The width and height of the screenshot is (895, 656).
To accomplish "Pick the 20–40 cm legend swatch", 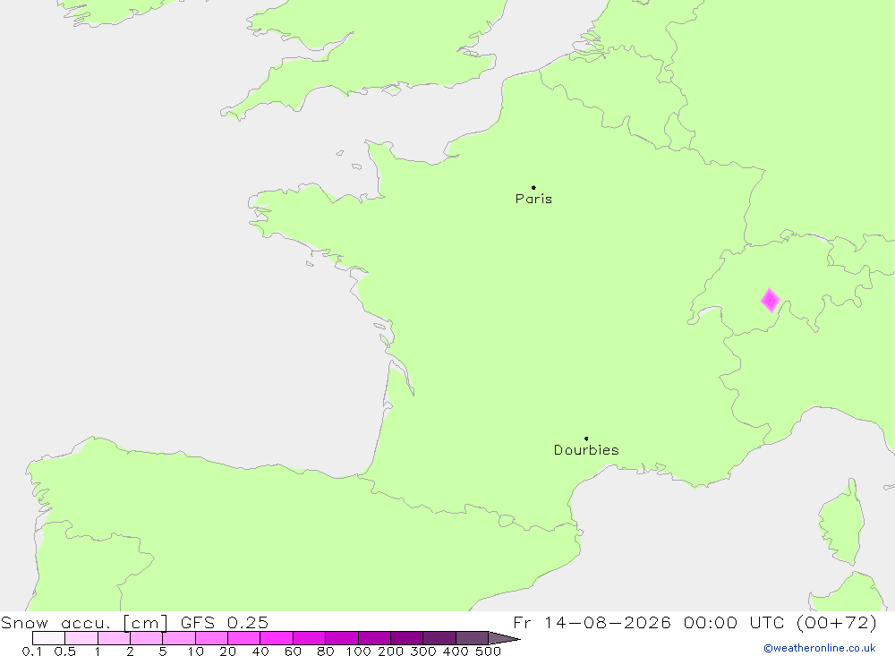I will (x=244, y=638).
